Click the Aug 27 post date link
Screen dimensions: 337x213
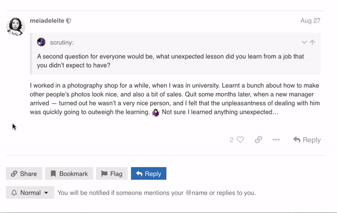pyautogui.click(x=311, y=21)
